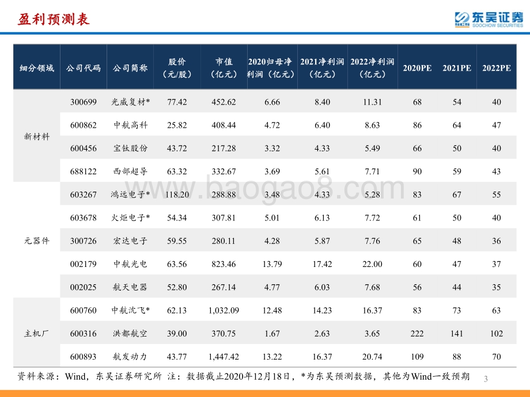Click company name 鸿远电子*

click(x=130, y=194)
